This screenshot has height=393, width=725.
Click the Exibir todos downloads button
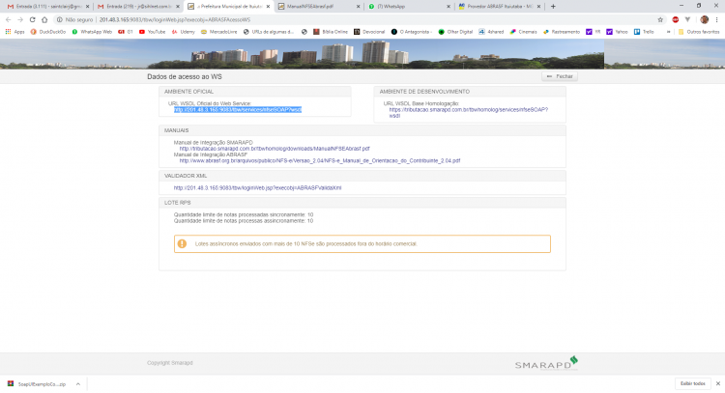(693, 383)
